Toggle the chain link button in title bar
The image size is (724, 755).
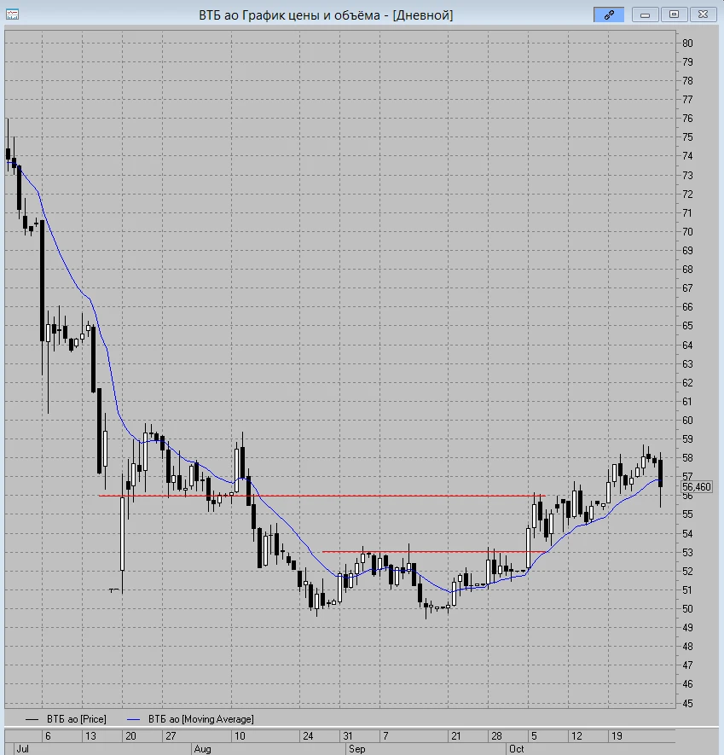(609, 15)
